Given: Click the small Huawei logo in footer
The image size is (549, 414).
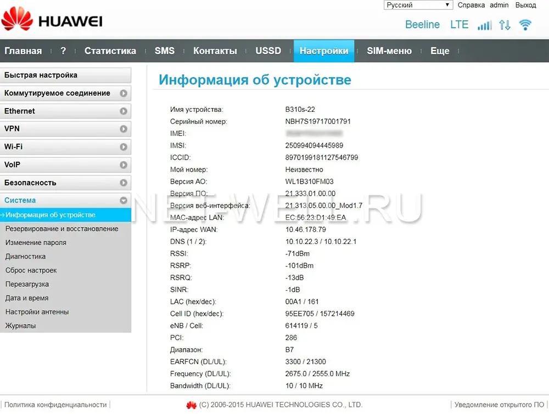Looking at the screenshot, I should point(191,405).
